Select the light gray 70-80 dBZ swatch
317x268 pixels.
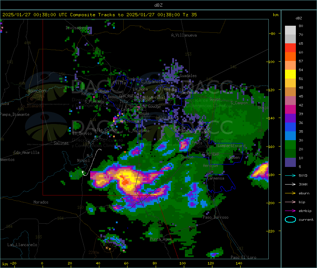tap(290, 30)
